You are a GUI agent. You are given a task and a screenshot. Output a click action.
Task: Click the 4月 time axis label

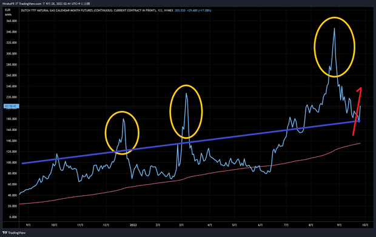click(210, 225)
